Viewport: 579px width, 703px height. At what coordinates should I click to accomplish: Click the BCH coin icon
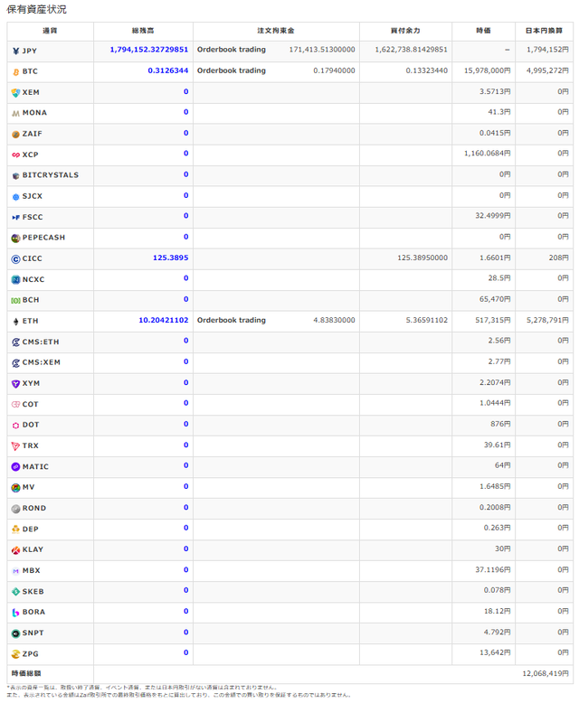[x=15, y=300]
